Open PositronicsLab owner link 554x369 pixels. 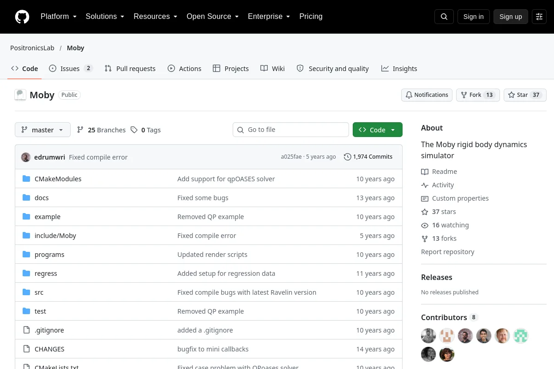coord(32,48)
